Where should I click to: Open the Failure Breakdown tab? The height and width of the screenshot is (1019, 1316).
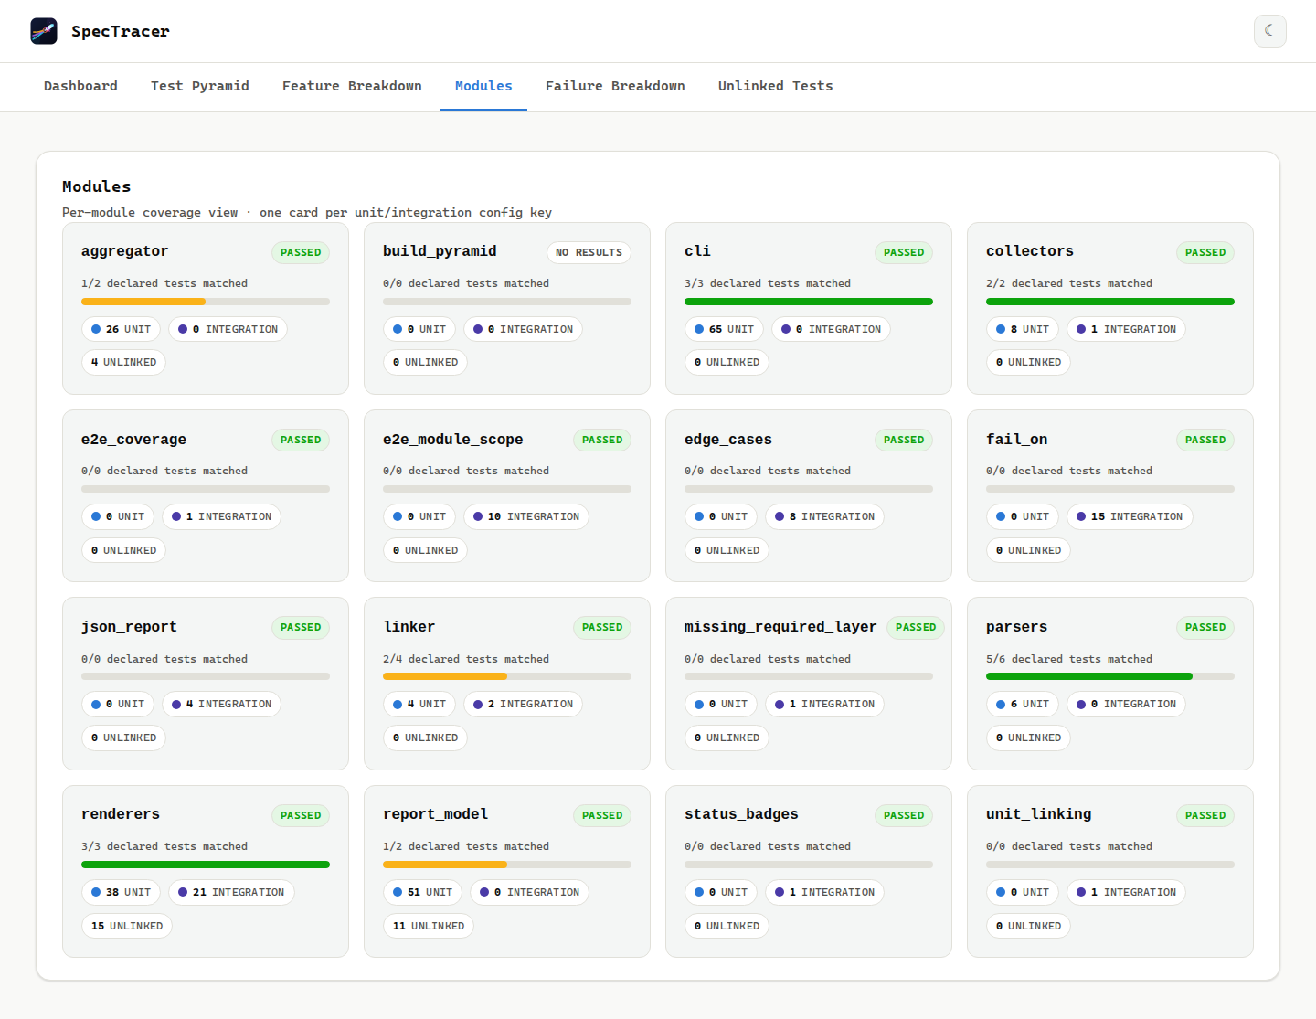[615, 86]
